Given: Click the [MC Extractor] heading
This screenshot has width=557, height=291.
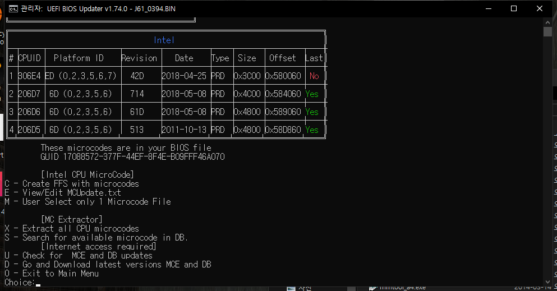Looking at the screenshot, I should (x=72, y=219).
